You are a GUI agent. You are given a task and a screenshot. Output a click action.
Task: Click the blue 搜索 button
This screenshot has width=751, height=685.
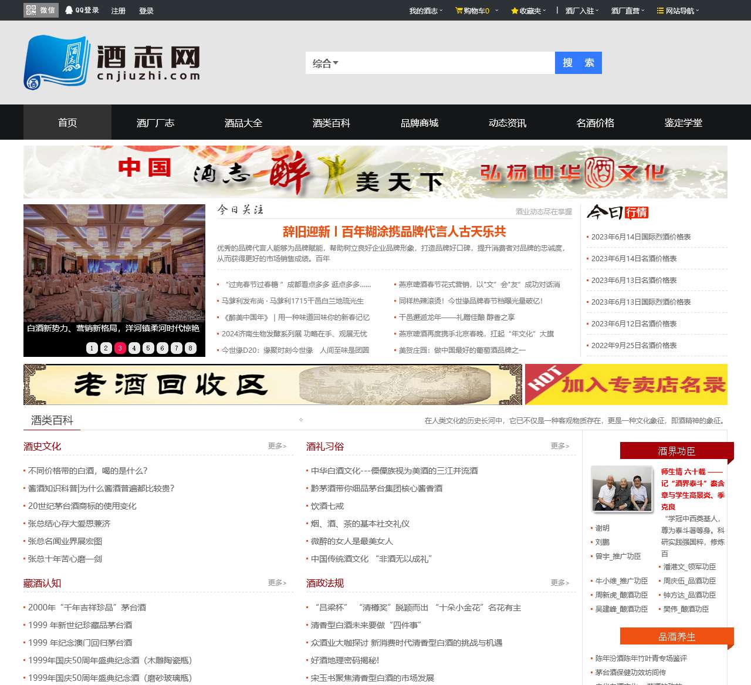point(578,63)
